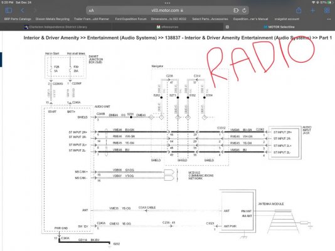Image resolution: width=335 pixels, height=251 pixels.
Task: Expand more bookmarks with ellipsis
Action: (x=329, y=19)
